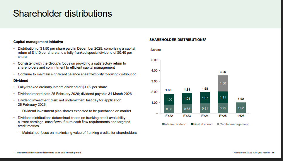Click the FY24 final dividend 1.07 segment
Image resolution: width=283 pixels, height=161 pixels.
coord(205,98)
